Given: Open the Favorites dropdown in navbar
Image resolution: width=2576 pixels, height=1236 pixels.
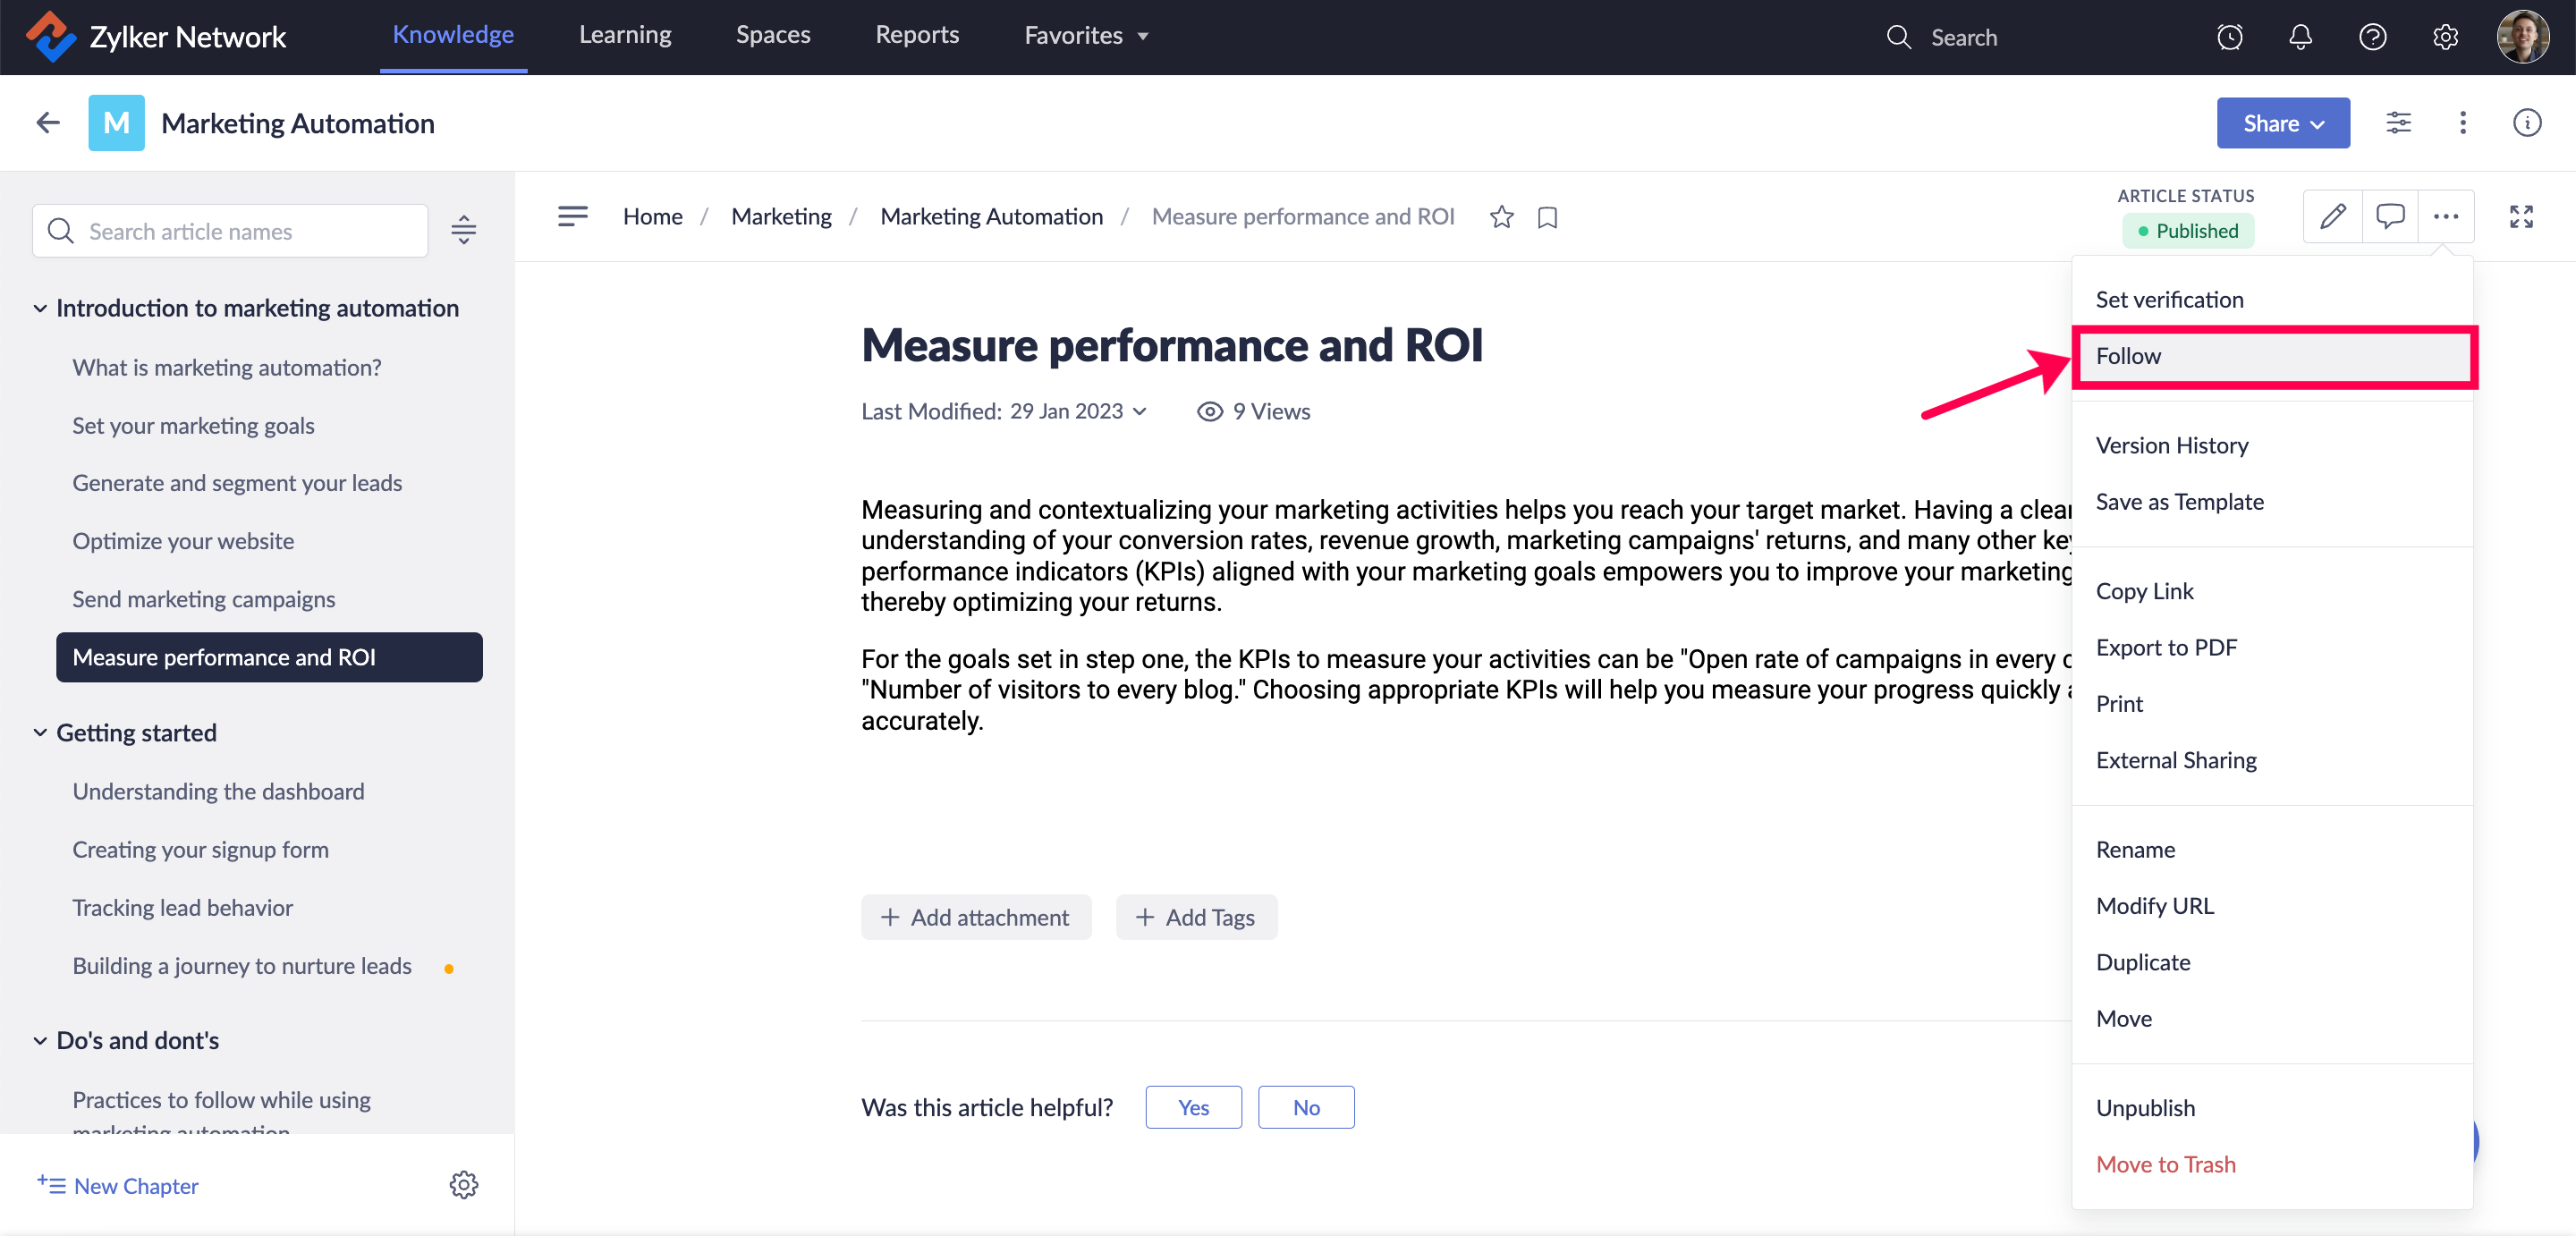Looking at the screenshot, I should (x=1086, y=36).
